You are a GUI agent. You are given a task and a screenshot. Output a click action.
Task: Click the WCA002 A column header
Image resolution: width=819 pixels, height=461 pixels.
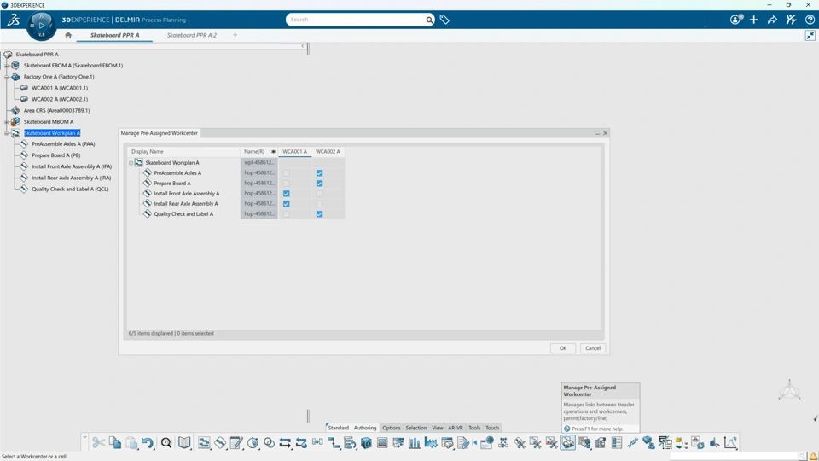[x=328, y=152]
